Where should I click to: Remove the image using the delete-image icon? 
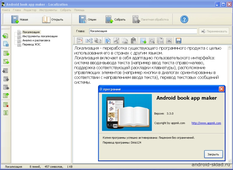point(169,40)
